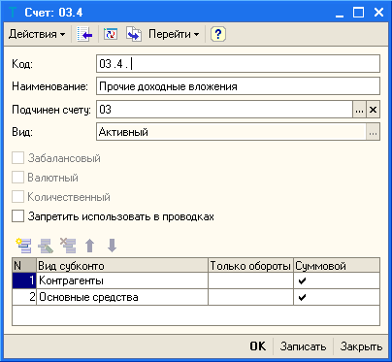Viewport: 392px width, 362px height.
Task: Open the Перейти dropdown menu
Action: click(x=174, y=34)
